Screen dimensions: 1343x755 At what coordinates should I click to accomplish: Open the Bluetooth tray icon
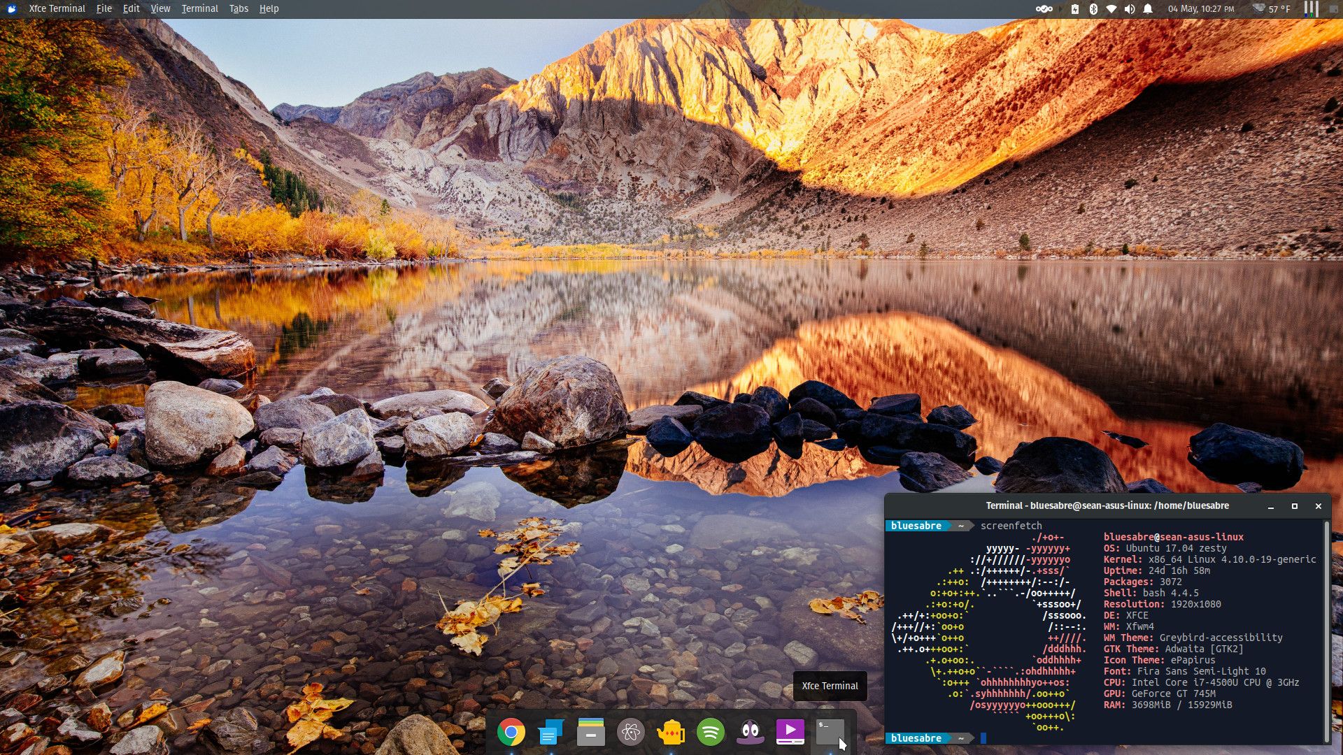point(1093,9)
